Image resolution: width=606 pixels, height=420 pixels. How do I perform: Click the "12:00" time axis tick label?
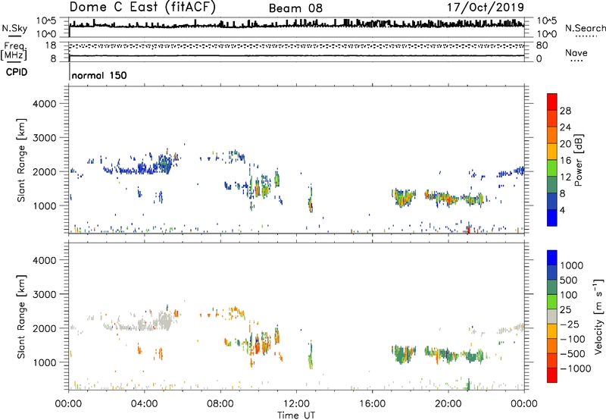(296, 404)
